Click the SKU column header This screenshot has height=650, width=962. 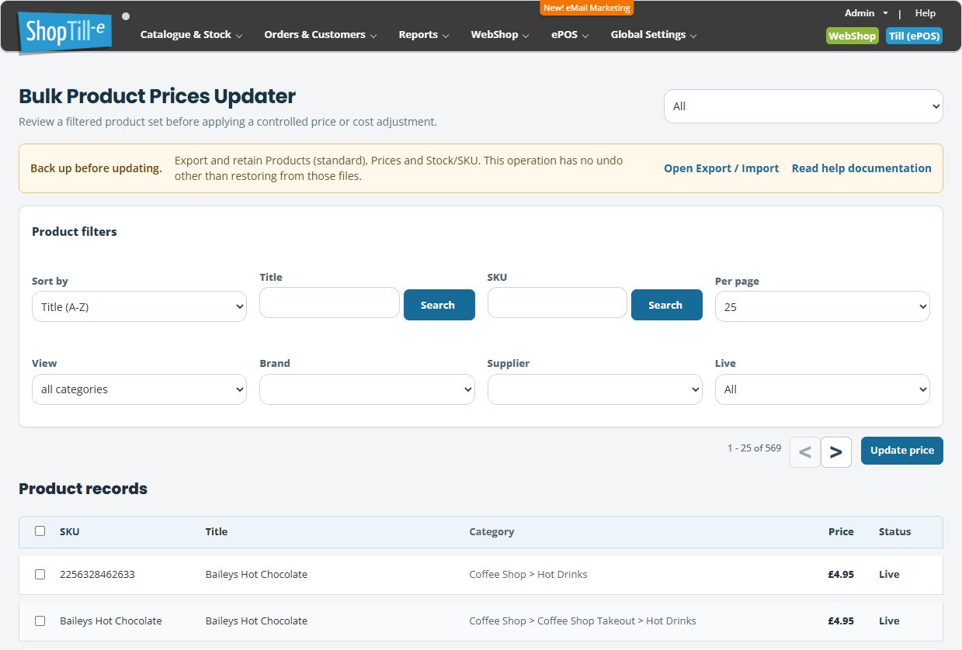point(70,532)
